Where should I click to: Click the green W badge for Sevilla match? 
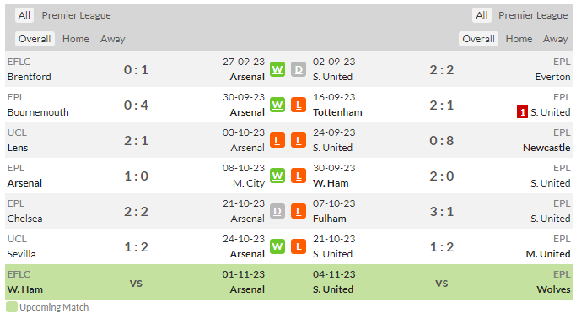pos(277,246)
